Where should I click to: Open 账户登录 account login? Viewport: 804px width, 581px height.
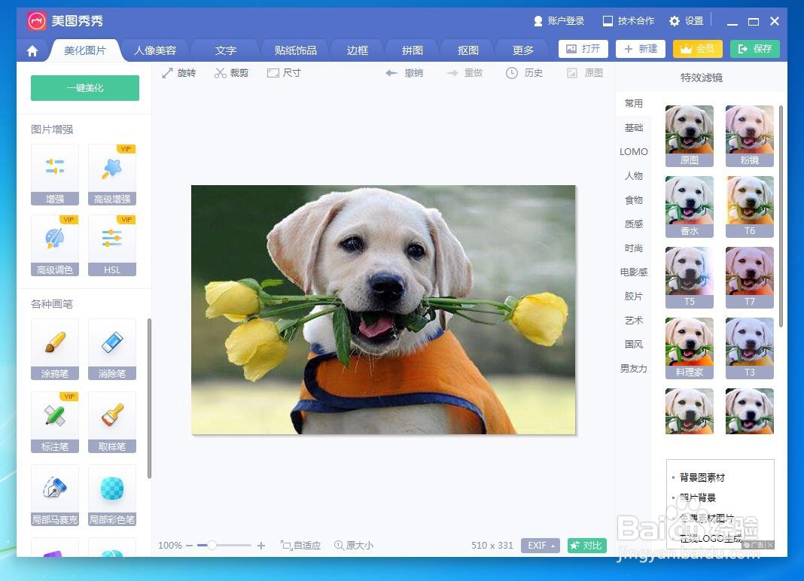point(559,21)
